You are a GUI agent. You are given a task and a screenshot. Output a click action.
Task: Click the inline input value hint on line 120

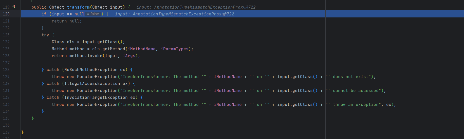[174, 14]
